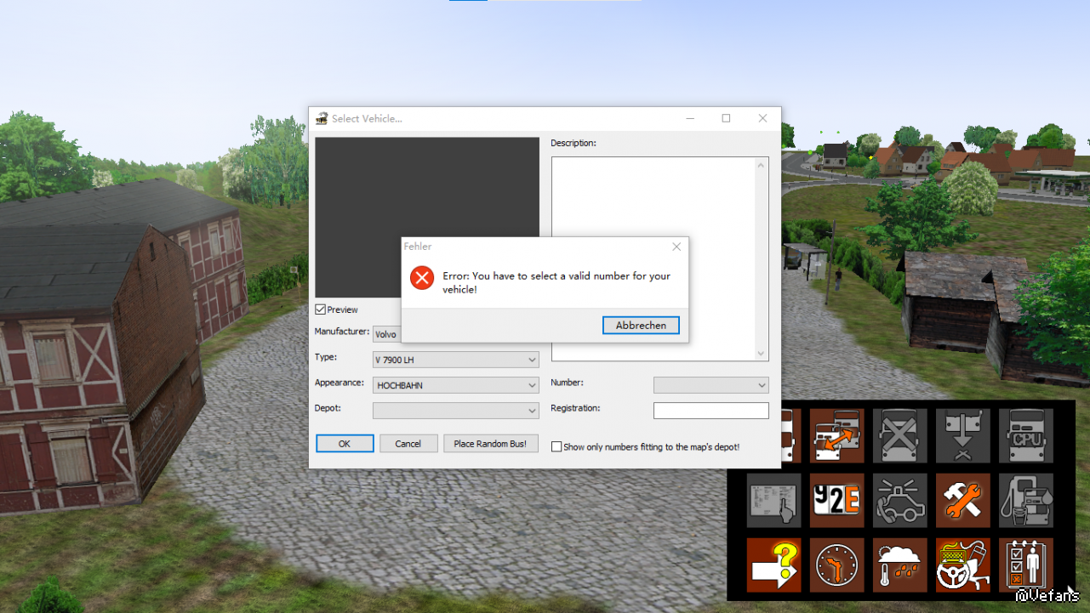Open the steering wheel controls icon
The image size is (1090, 613).
[x=963, y=565]
